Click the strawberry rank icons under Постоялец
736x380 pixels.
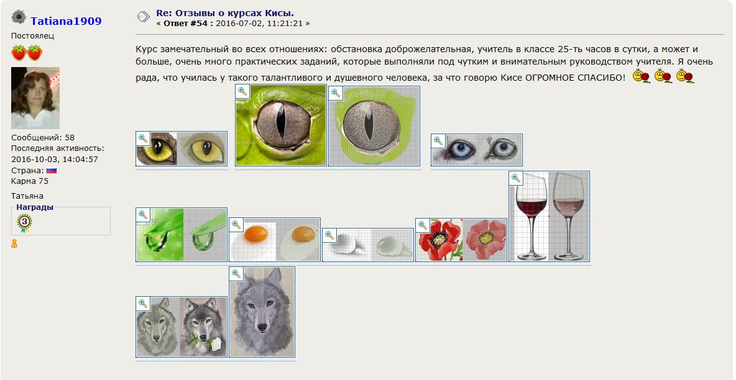pos(27,53)
